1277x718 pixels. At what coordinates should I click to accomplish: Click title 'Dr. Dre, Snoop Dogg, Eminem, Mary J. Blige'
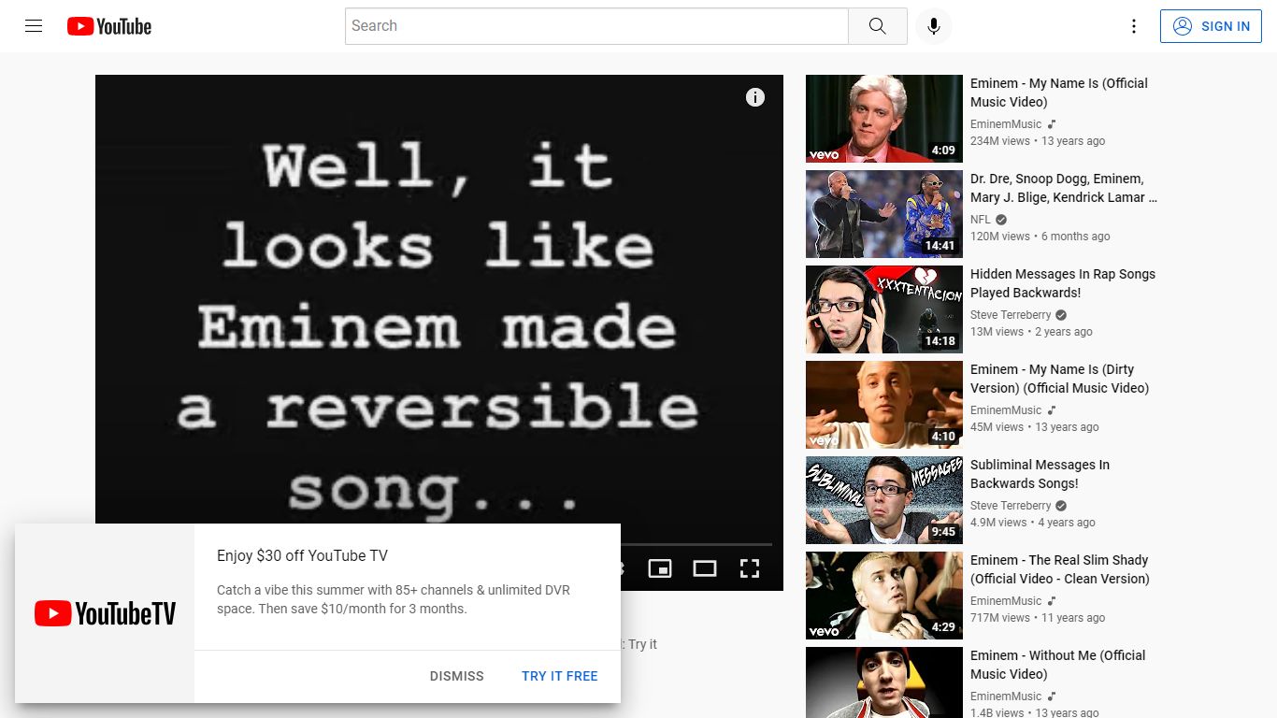point(1064,188)
